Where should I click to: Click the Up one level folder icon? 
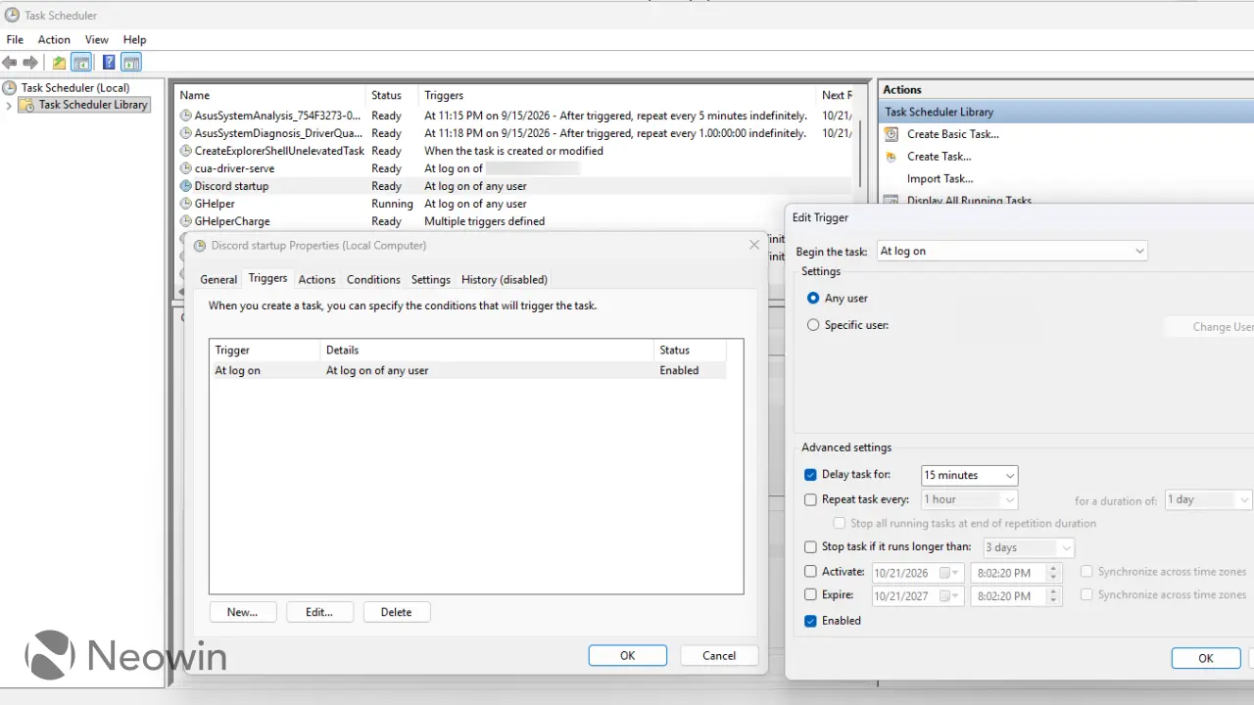60,63
